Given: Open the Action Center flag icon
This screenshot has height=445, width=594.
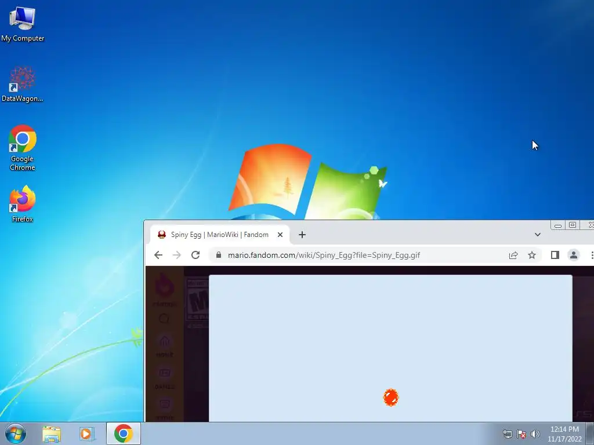Looking at the screenshot, I should pyautogui.click(x=521, y=434).
